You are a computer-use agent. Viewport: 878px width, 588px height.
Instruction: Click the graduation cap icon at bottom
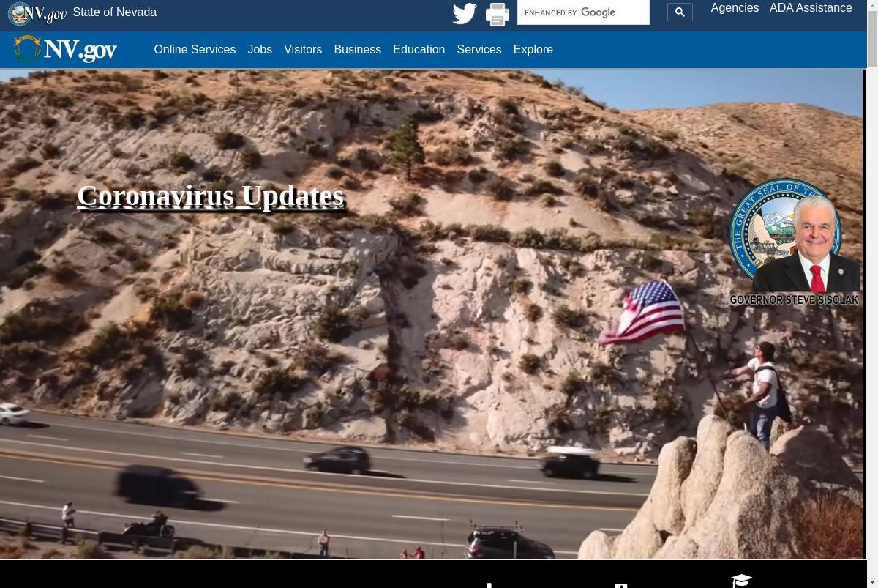(x=741, y=581)
